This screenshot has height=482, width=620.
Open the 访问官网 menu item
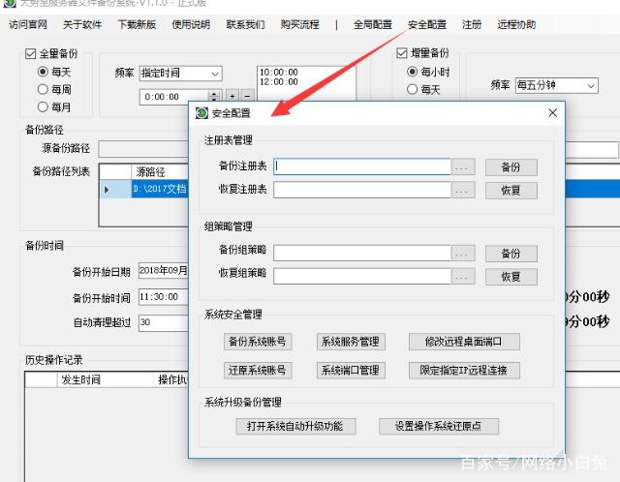(x=28, y=24)
